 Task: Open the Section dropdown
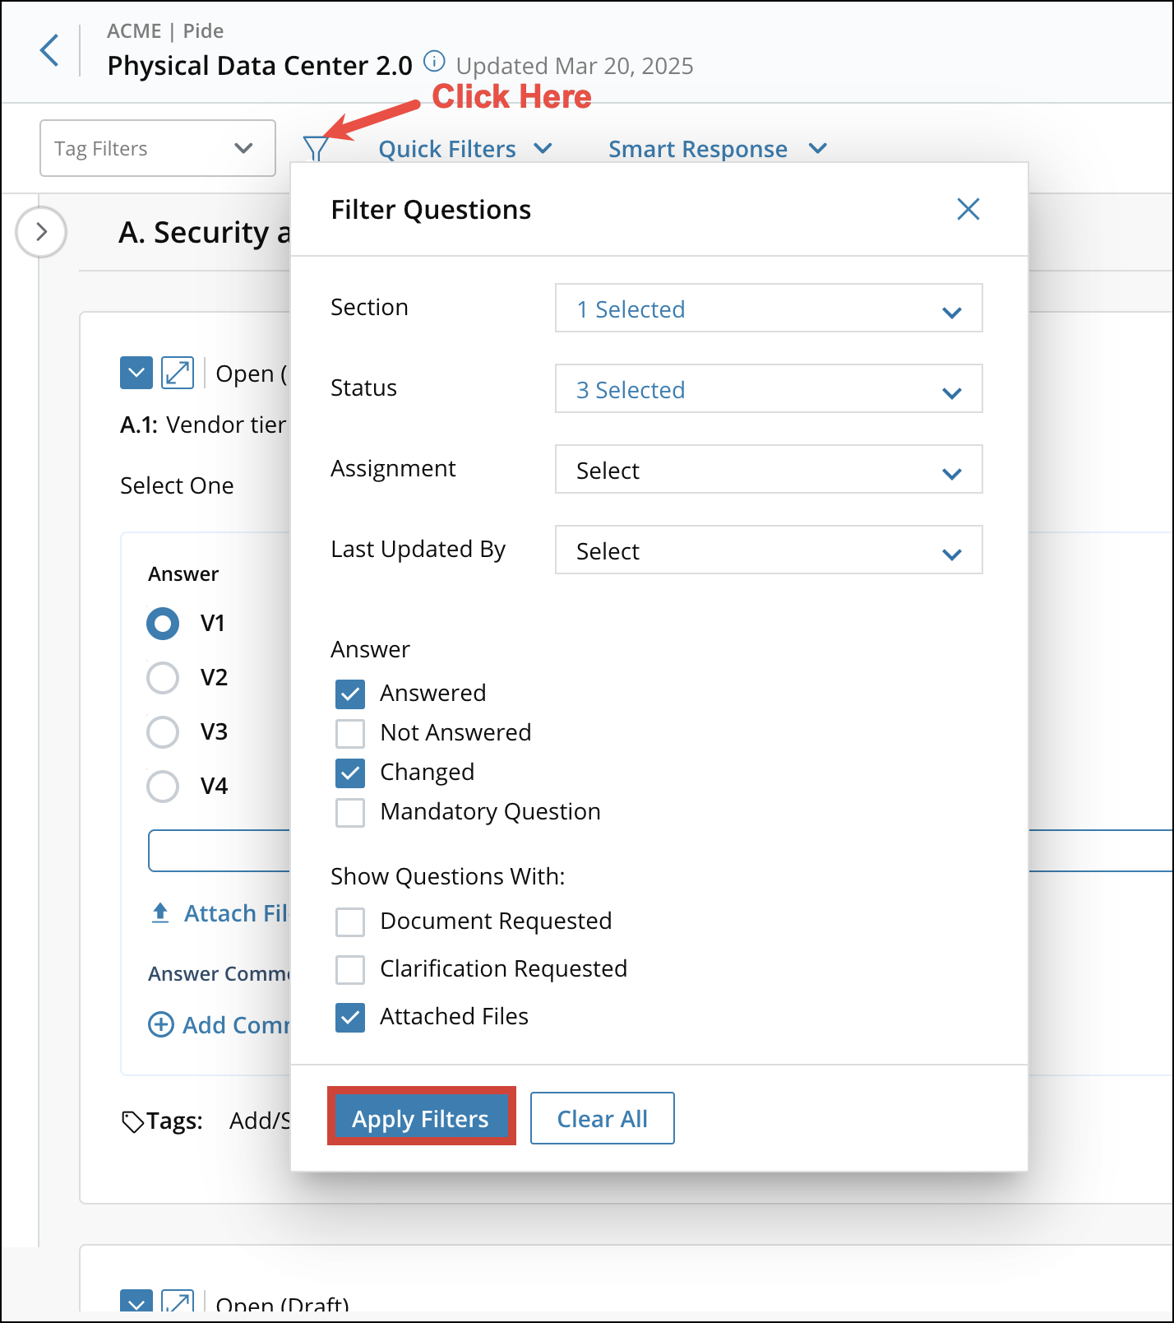point(768,309)
